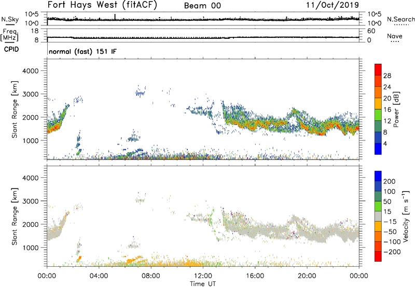Select the 'N.Search' legend label
The width and height of the screenshot is (415, 287).
pos(401,19)
